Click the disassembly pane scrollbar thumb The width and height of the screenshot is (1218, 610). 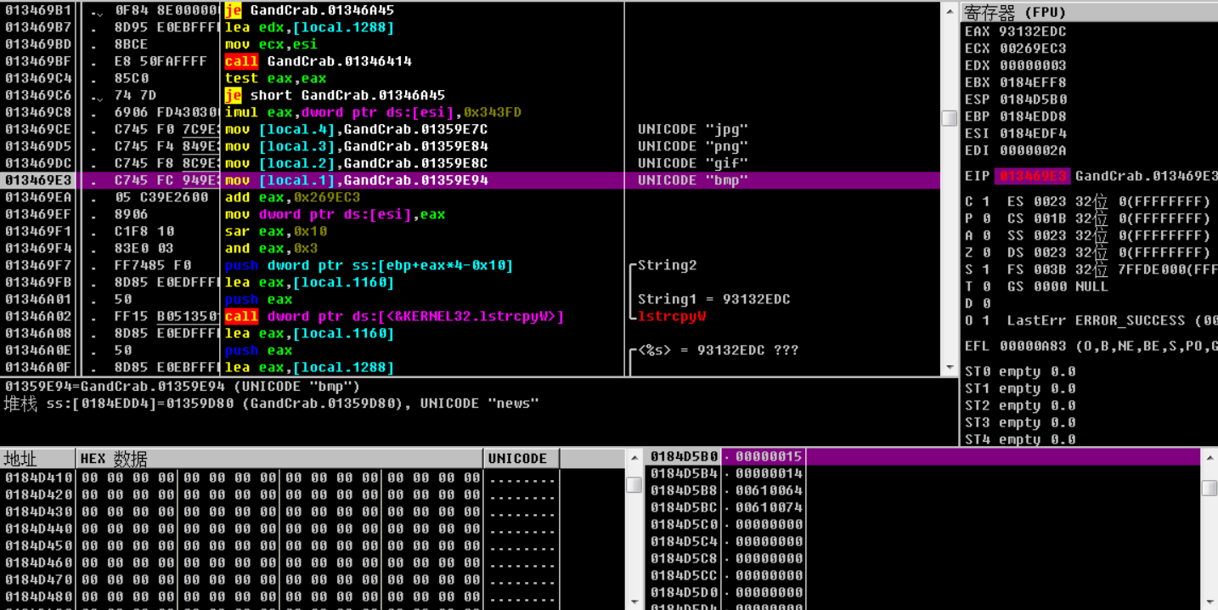(950, 118)
